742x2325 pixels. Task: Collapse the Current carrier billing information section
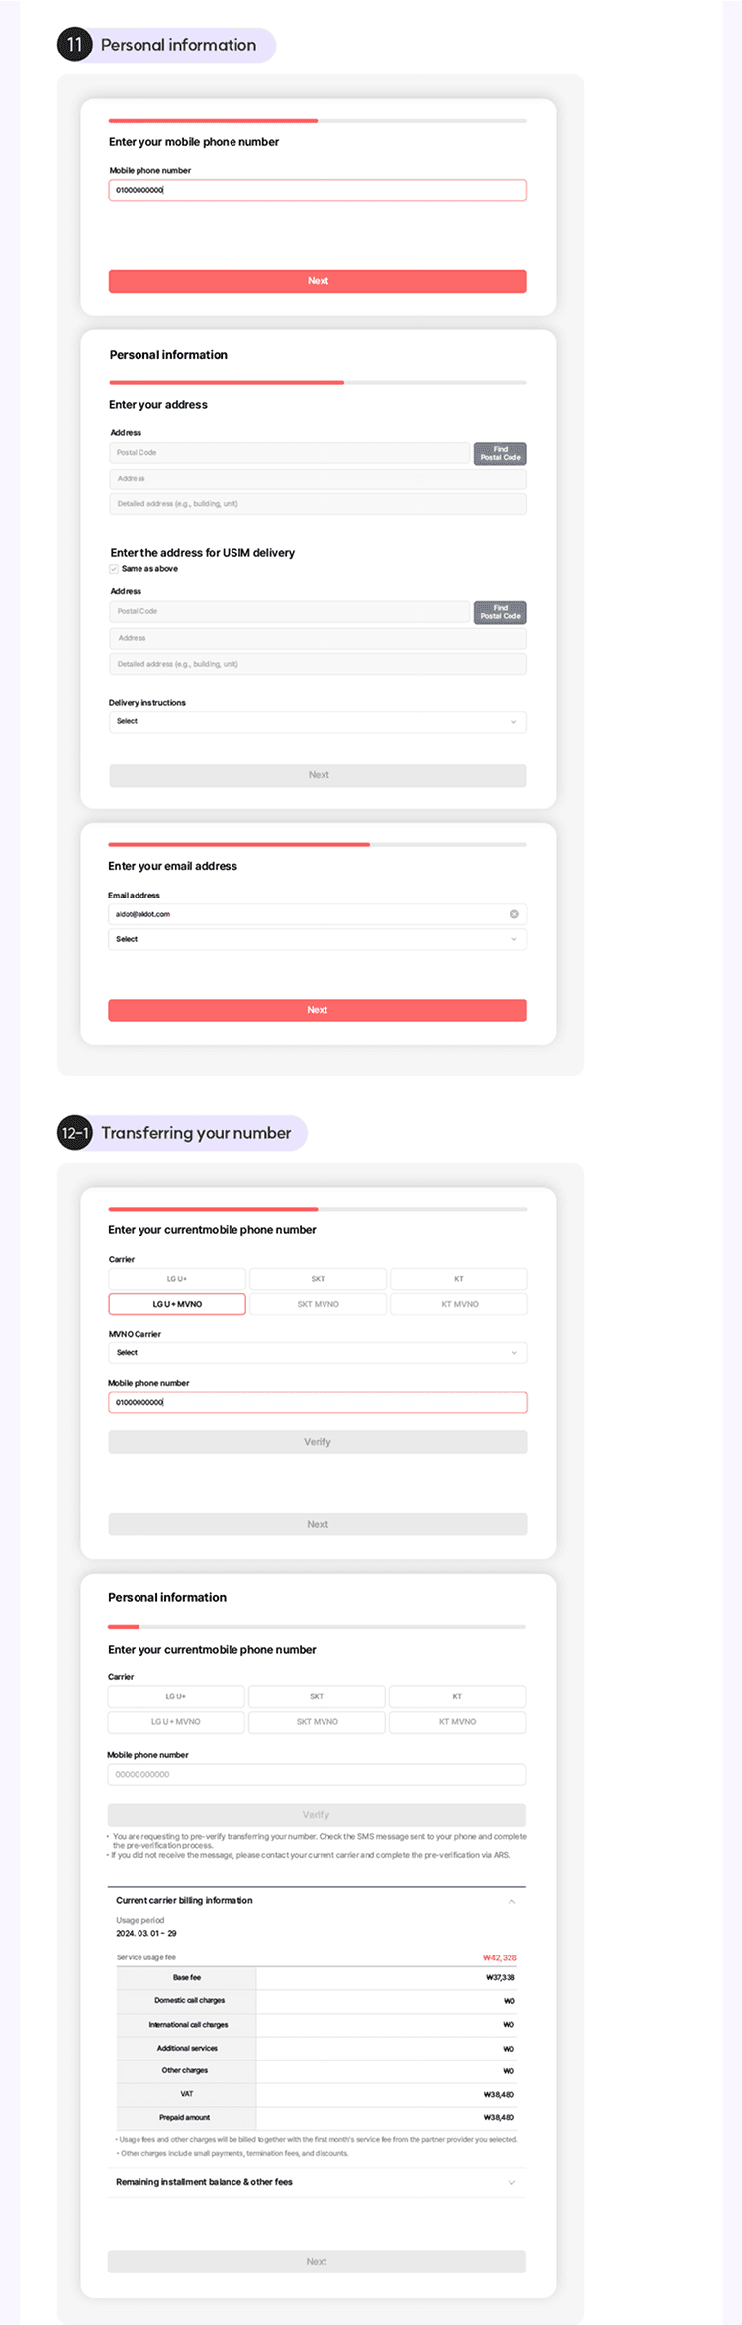tap(511, 1901)
